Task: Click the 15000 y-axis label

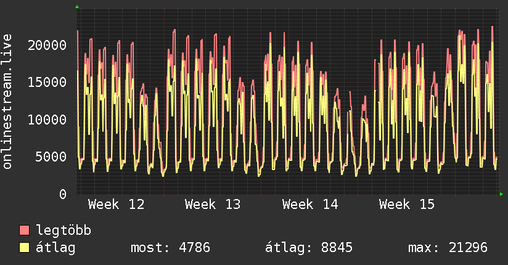Action: [47, 82]
